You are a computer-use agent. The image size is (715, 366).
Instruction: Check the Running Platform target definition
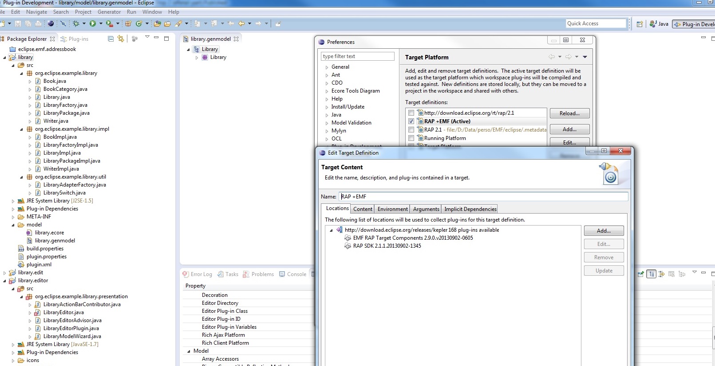(411, 138)
